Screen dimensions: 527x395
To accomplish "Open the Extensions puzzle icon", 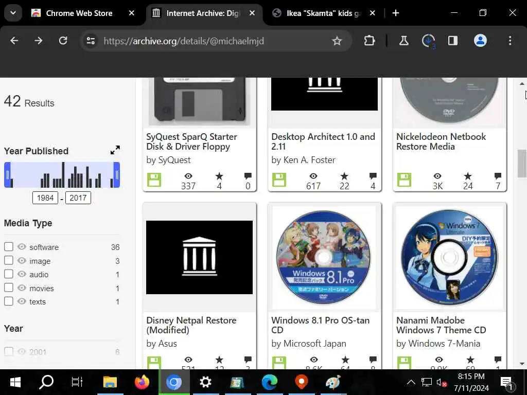I will point(370,41).
